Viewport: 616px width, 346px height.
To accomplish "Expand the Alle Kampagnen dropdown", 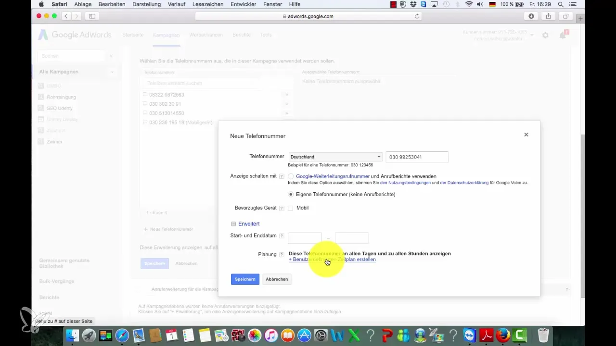I will (x=112, y=72).
